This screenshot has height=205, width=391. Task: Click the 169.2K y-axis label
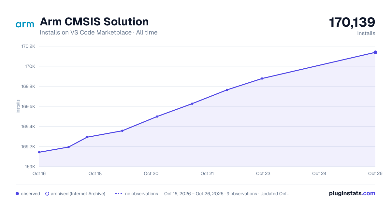point(28,147)
